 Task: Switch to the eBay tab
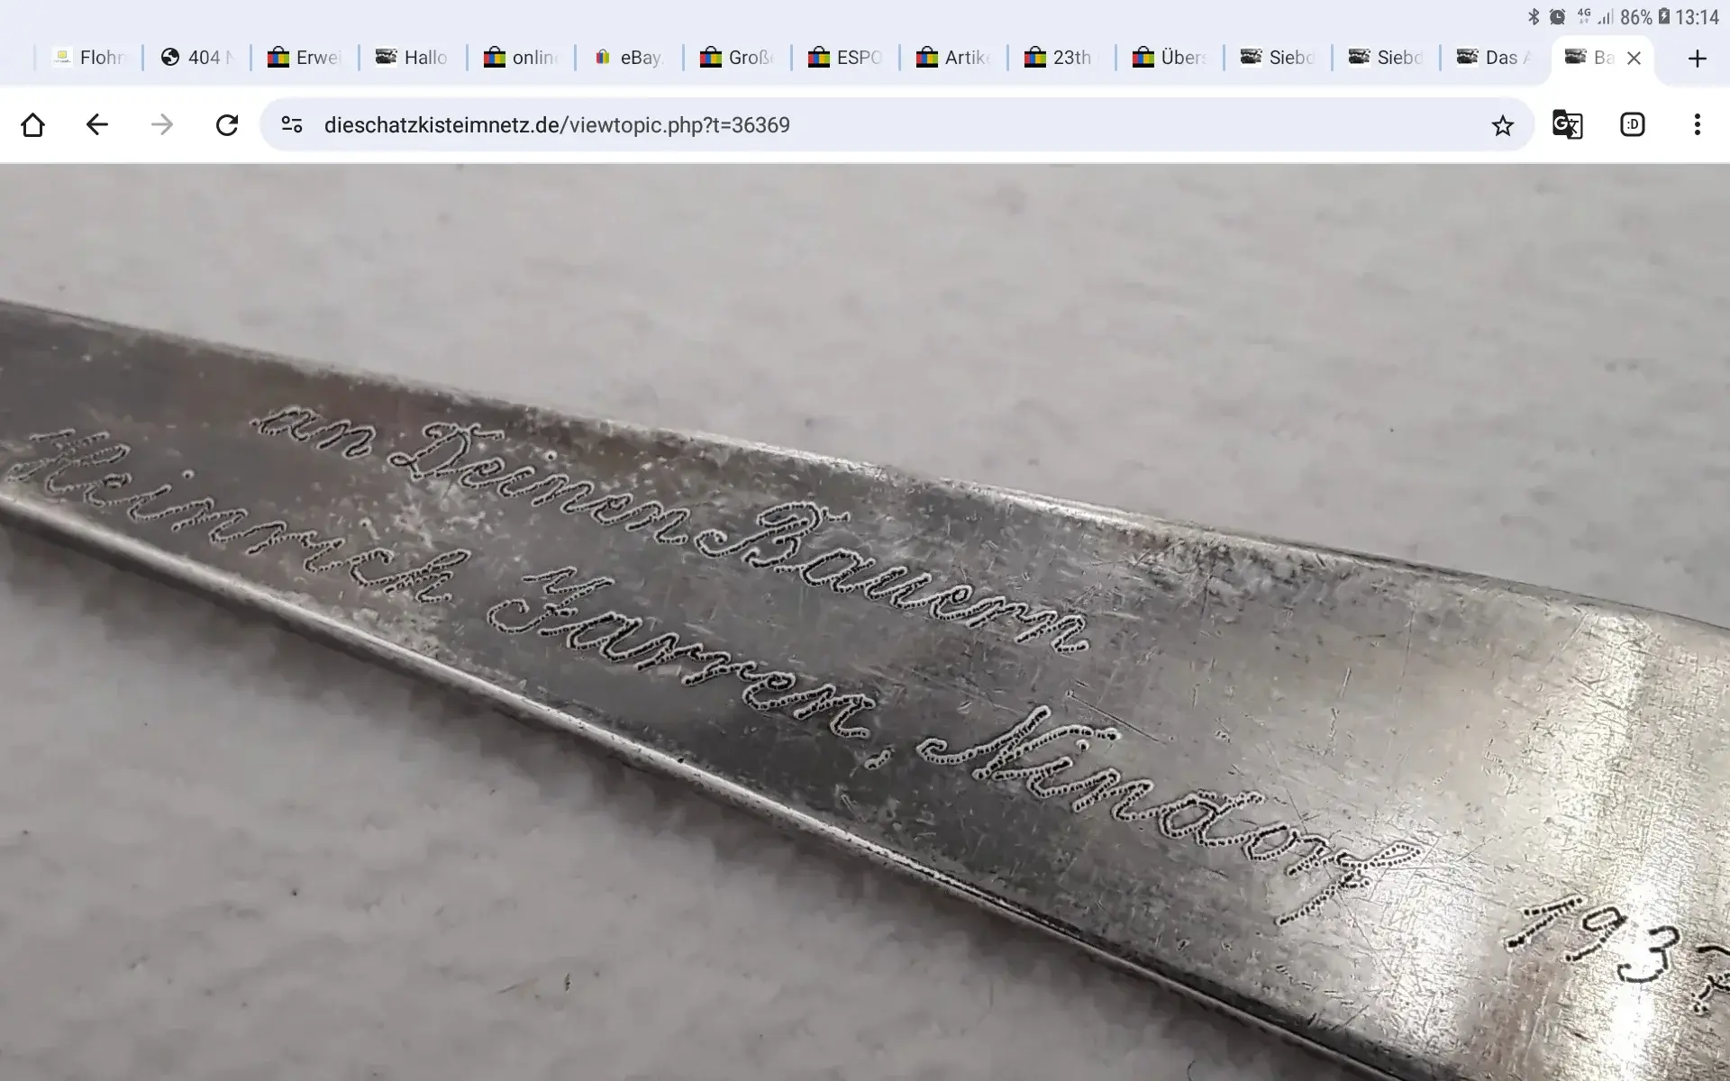tap(629, 58)
